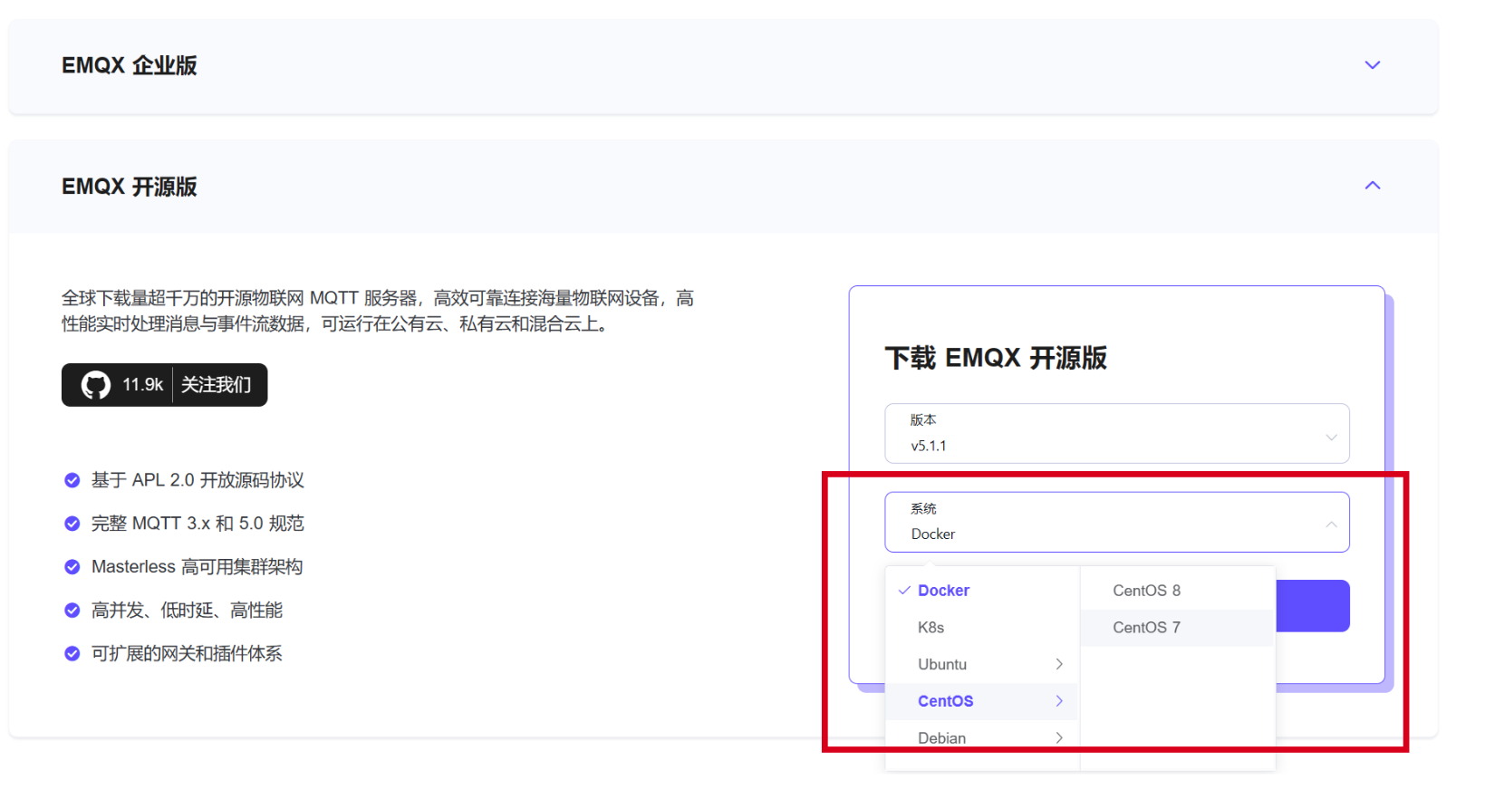
Task: Choose CentOS from the system list
Action: pyautogui.click(x=982, y=701)
